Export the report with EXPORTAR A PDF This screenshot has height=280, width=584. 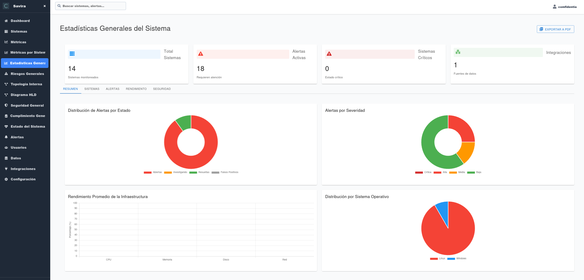point(555,29)
